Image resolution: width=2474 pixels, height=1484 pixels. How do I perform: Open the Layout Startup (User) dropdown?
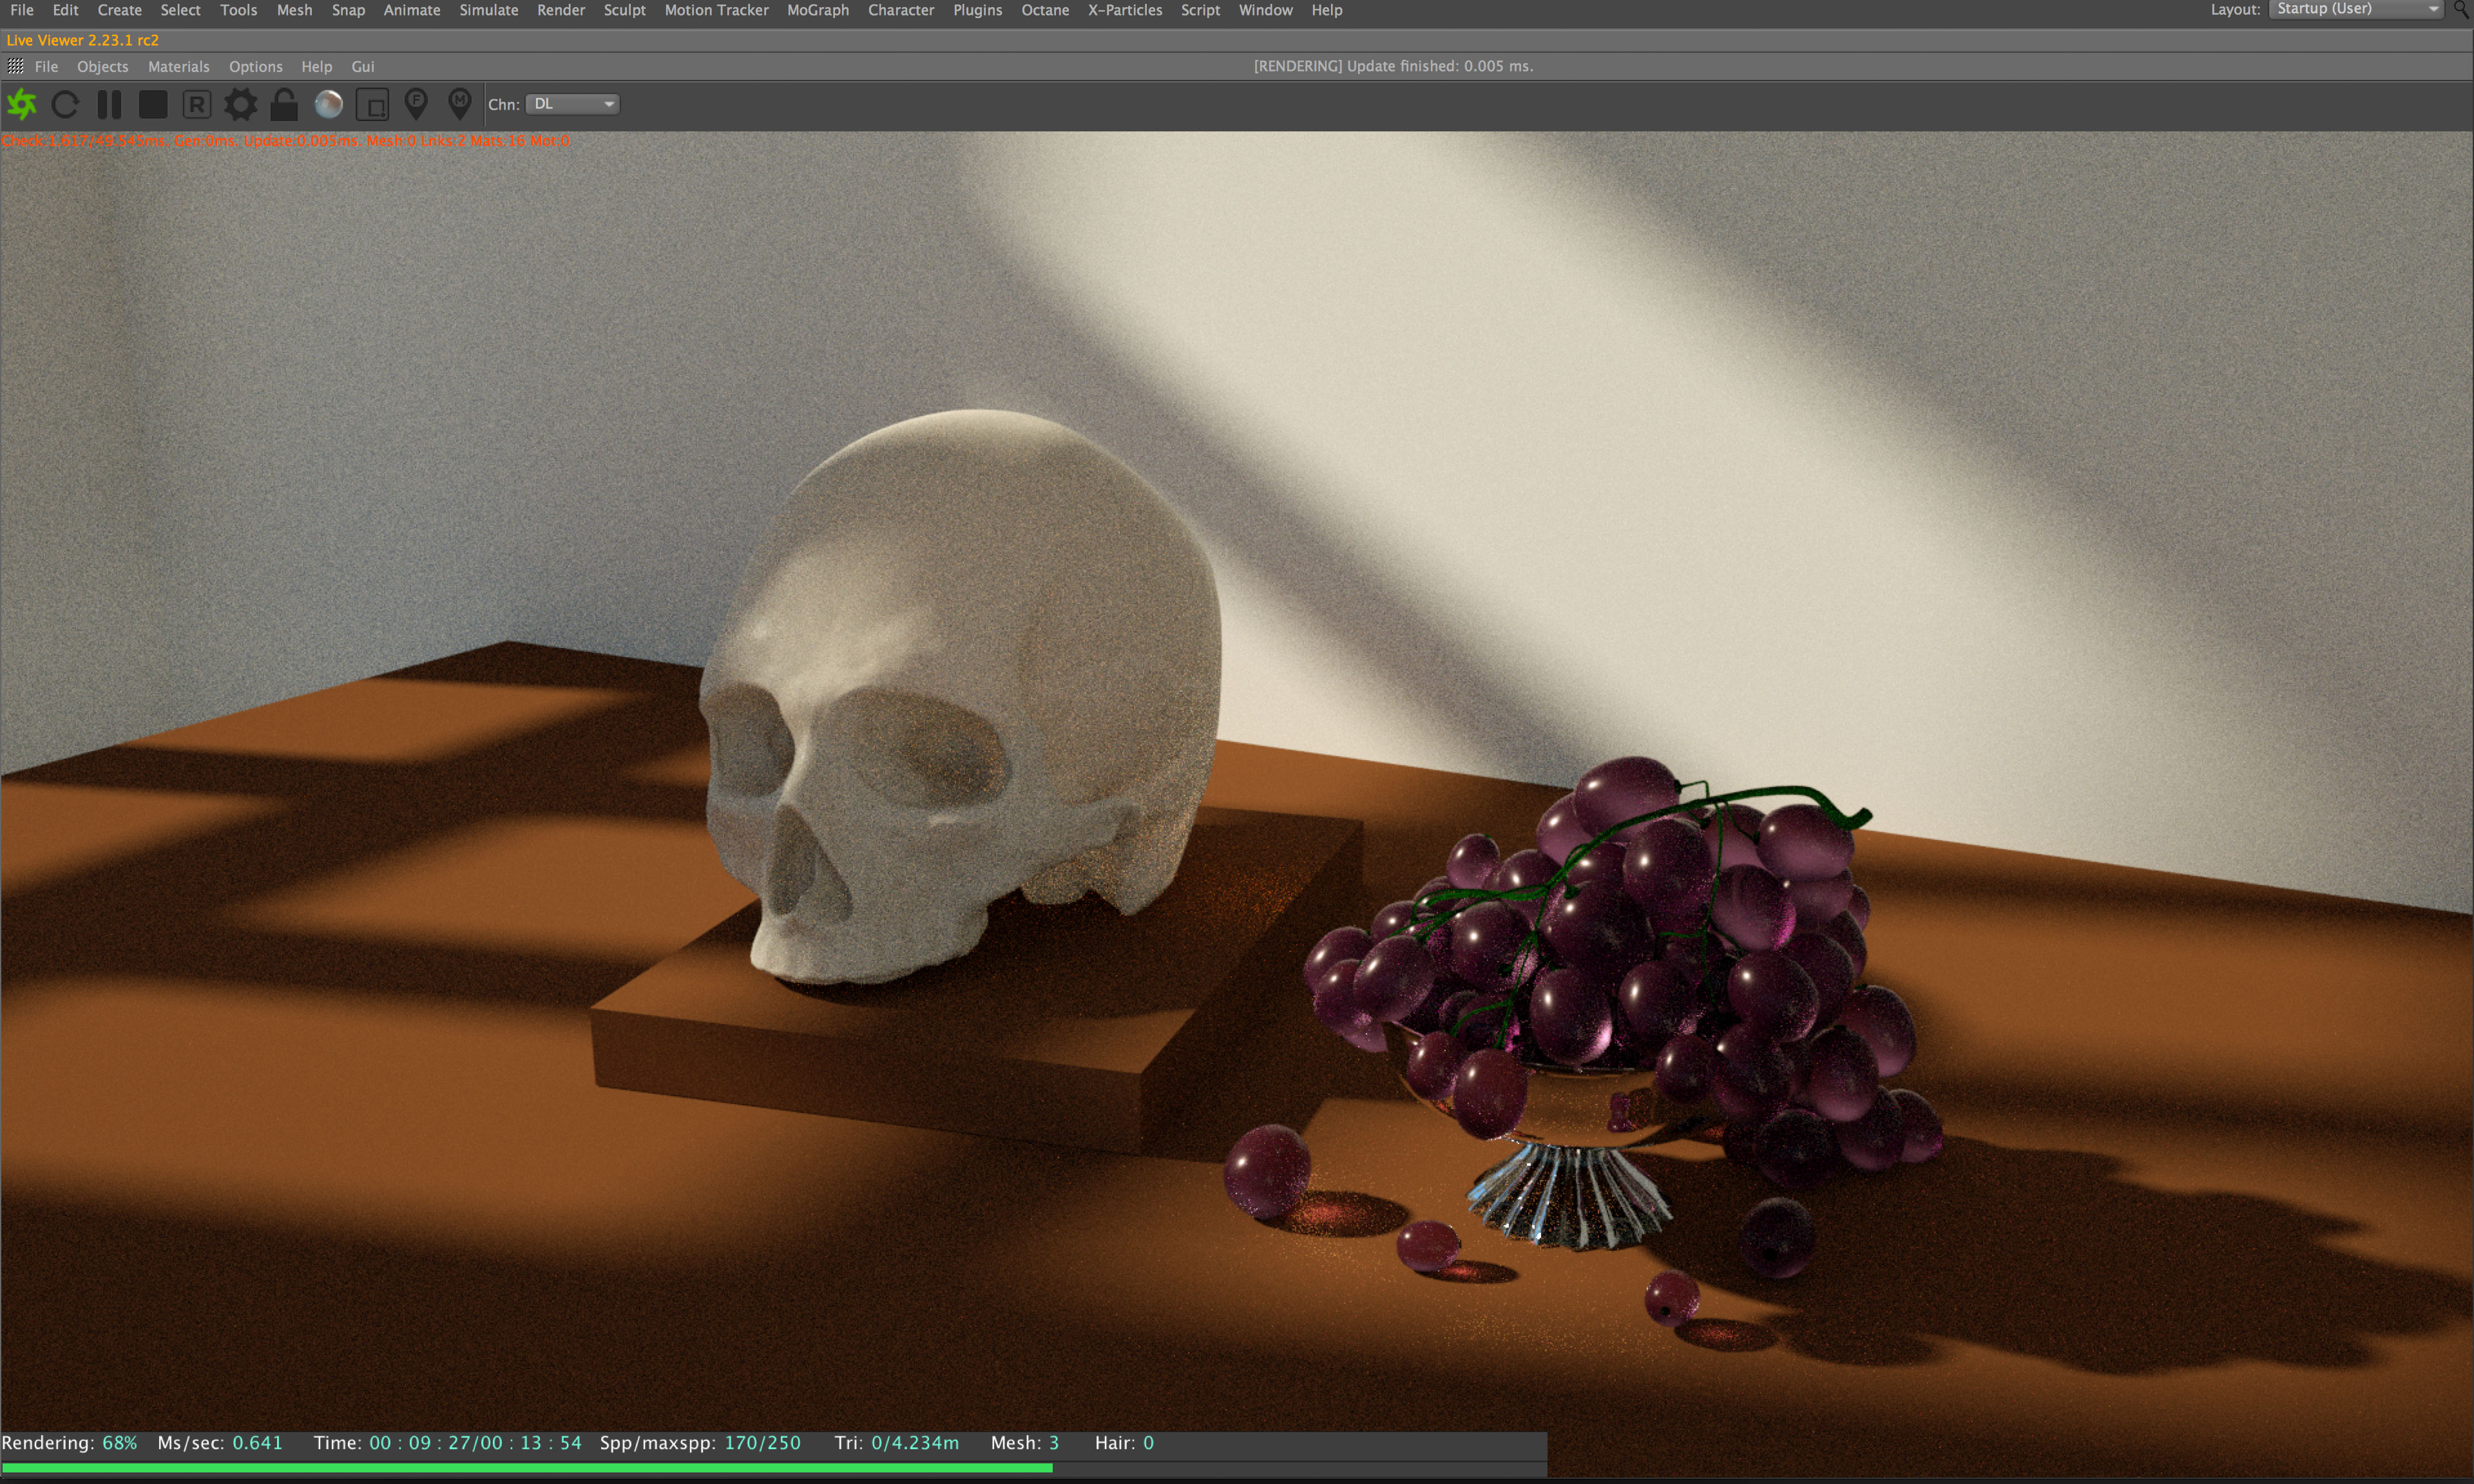[2355, 9]
